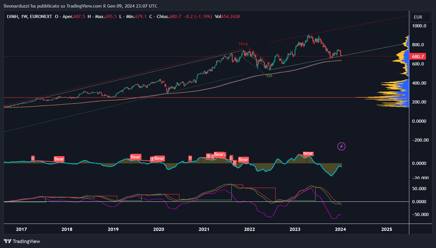Click the 2022 label on time axis
Screen dimensions: 436x248
pos(250,229)
